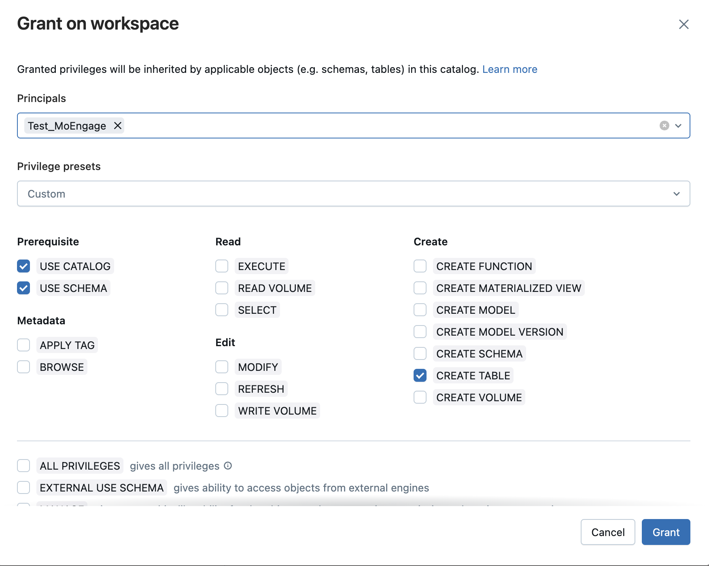Image resolution: width=709 pixels, height=566 pixels.
Task: Check the EXECUTE privilege box
Action: (x=222, y=266)
